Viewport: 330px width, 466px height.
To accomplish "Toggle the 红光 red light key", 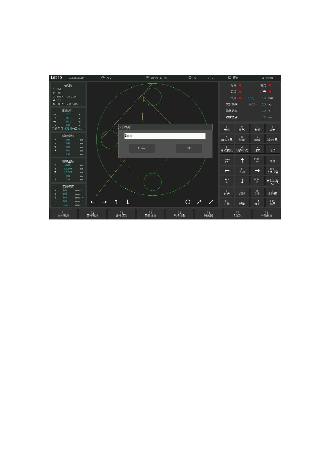I will coord(272,129).
